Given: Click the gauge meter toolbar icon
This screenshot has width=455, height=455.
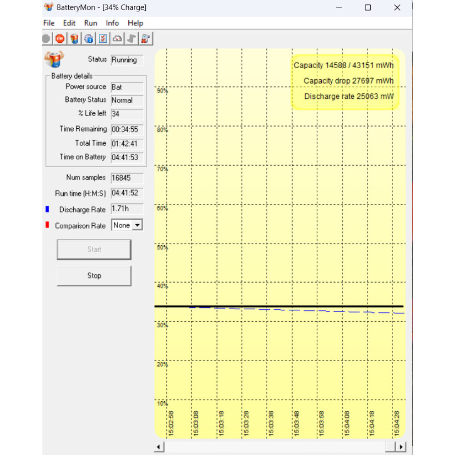Looking at the screenshot, I should tap(117, 39).
